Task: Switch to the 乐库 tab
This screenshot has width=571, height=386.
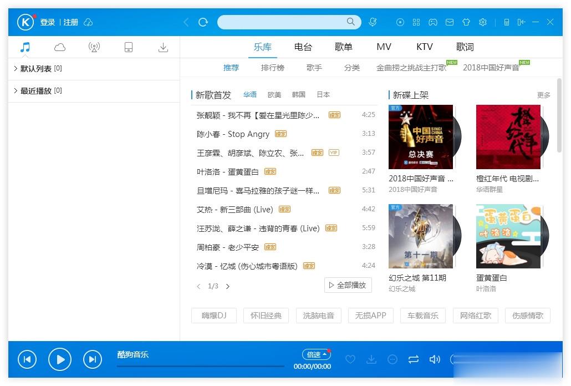Action: (263, 47)
